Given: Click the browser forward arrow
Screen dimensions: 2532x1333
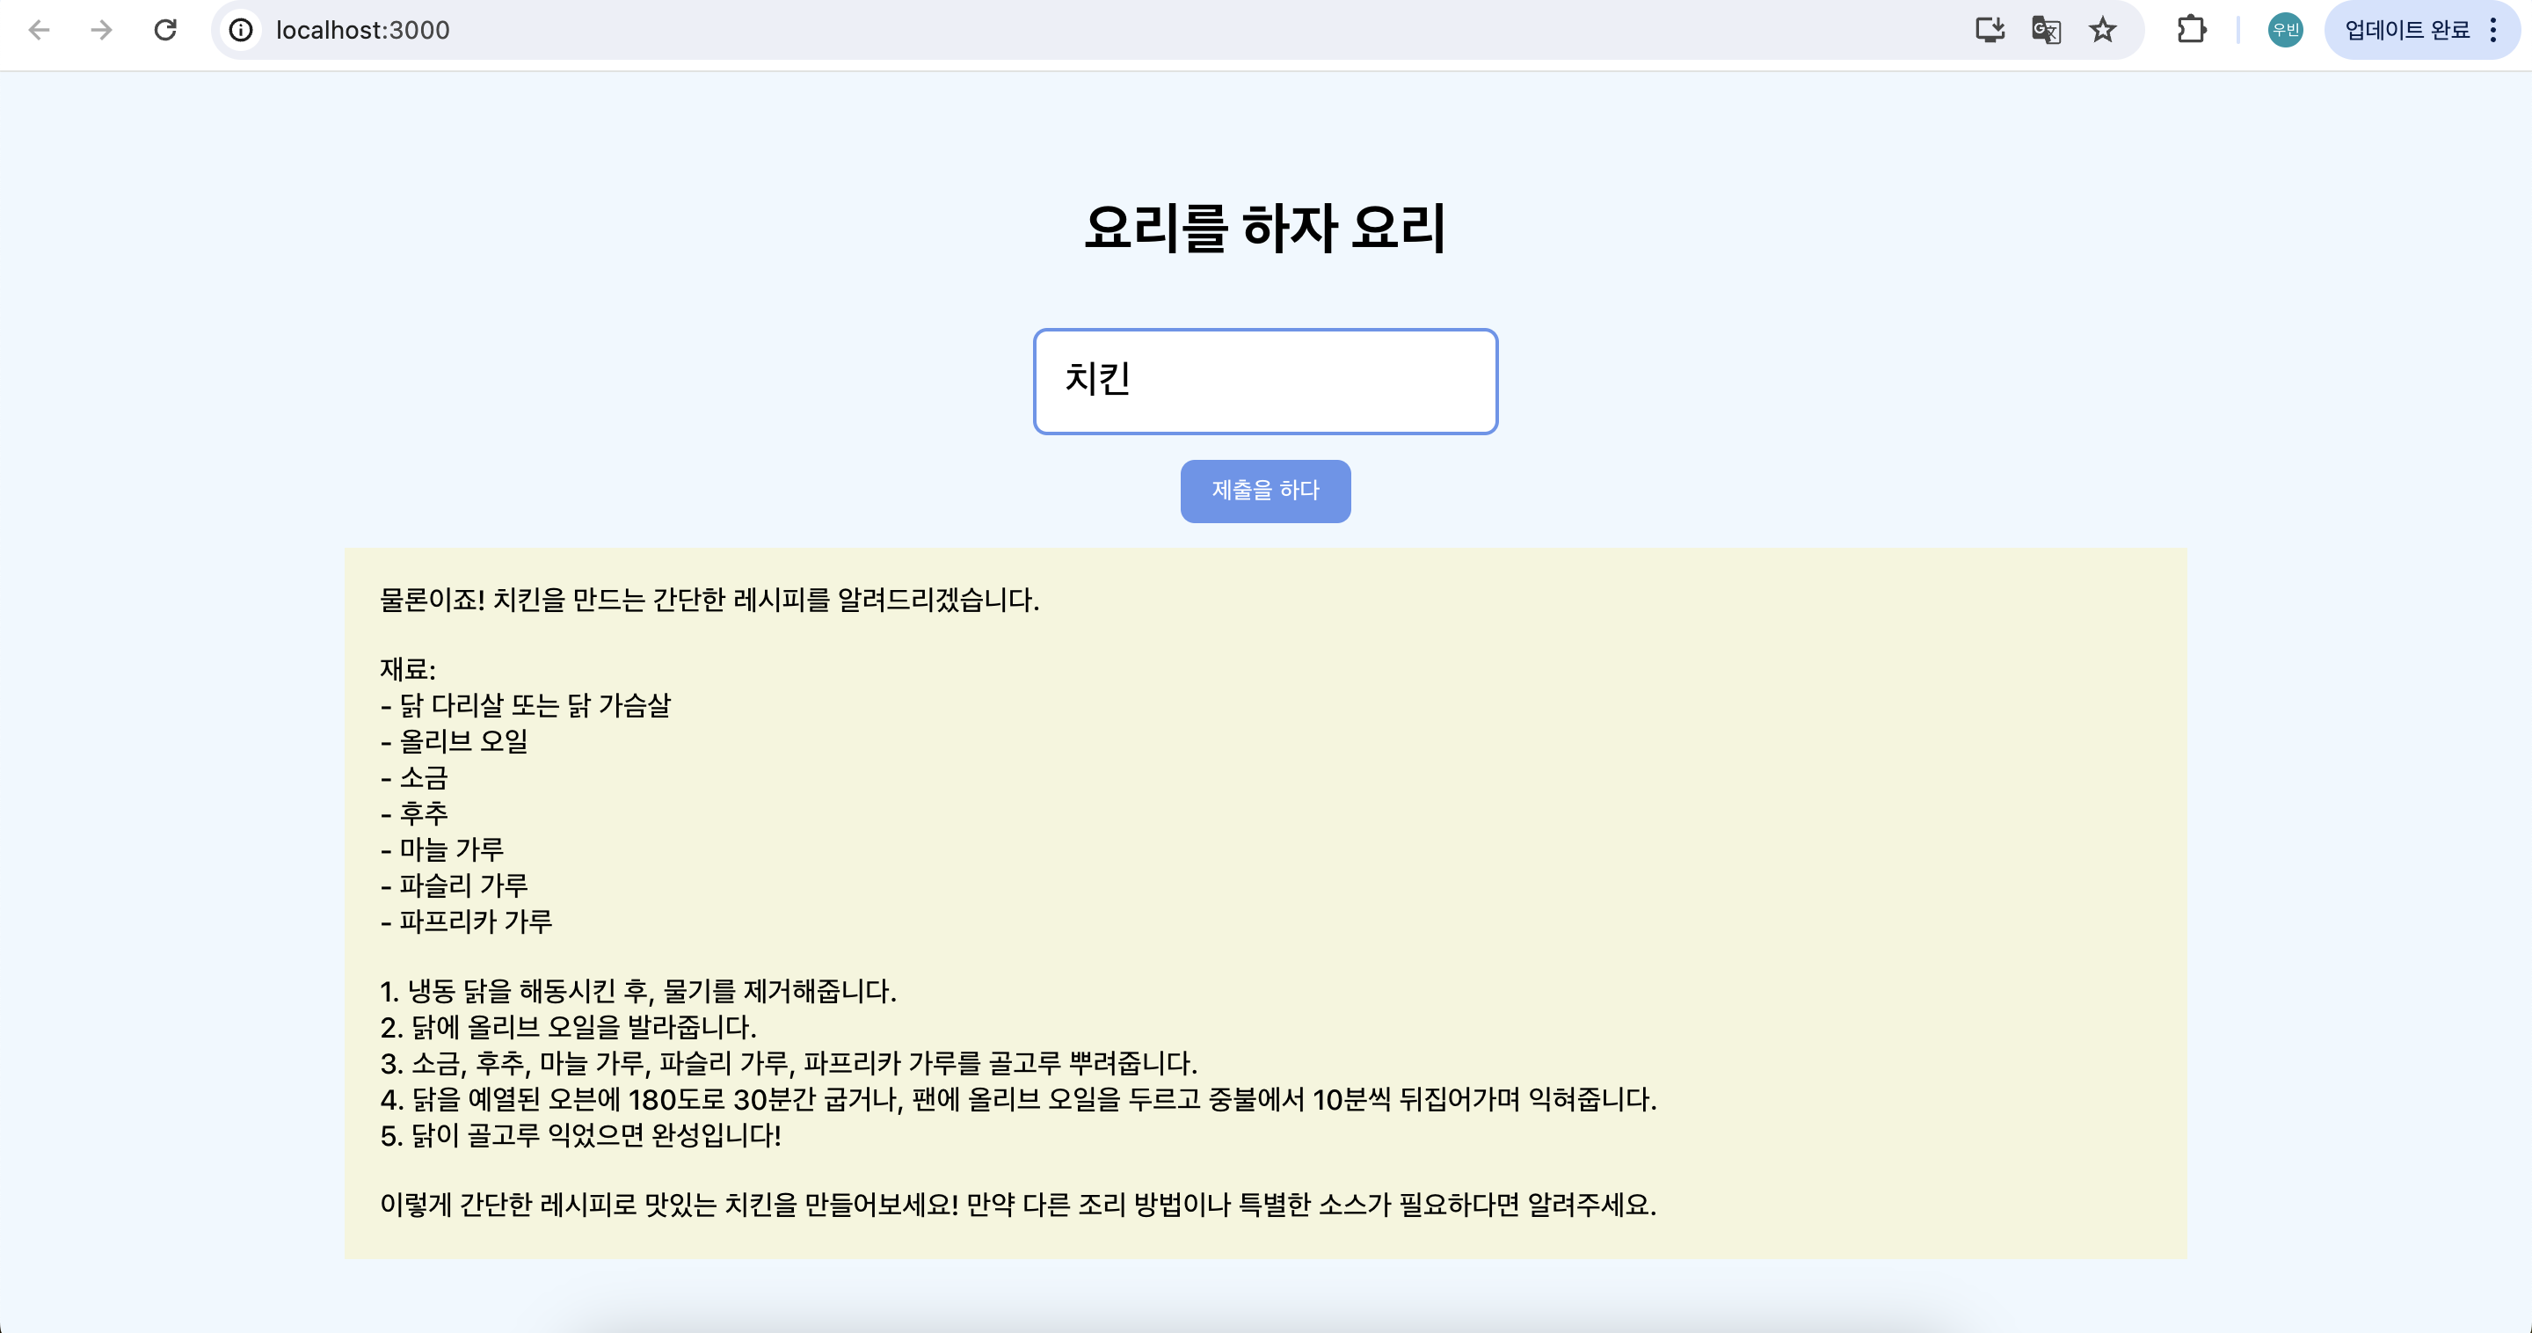Looking at the screenshot, I should 101,30.
